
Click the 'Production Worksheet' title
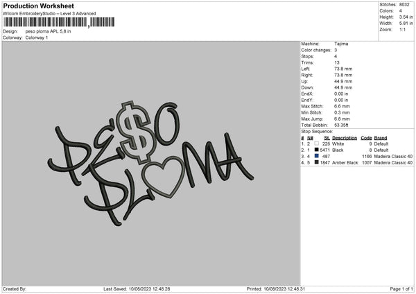(x=39, y=6)
